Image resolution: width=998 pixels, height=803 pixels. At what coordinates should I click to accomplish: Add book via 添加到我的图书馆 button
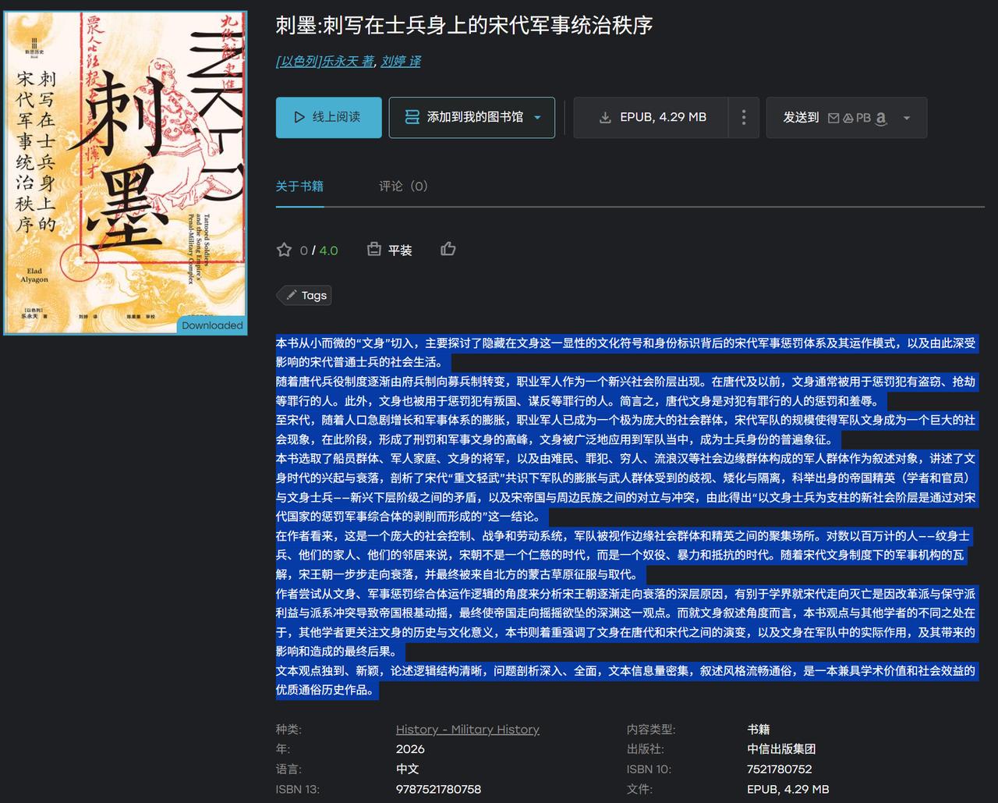[472, 118]
